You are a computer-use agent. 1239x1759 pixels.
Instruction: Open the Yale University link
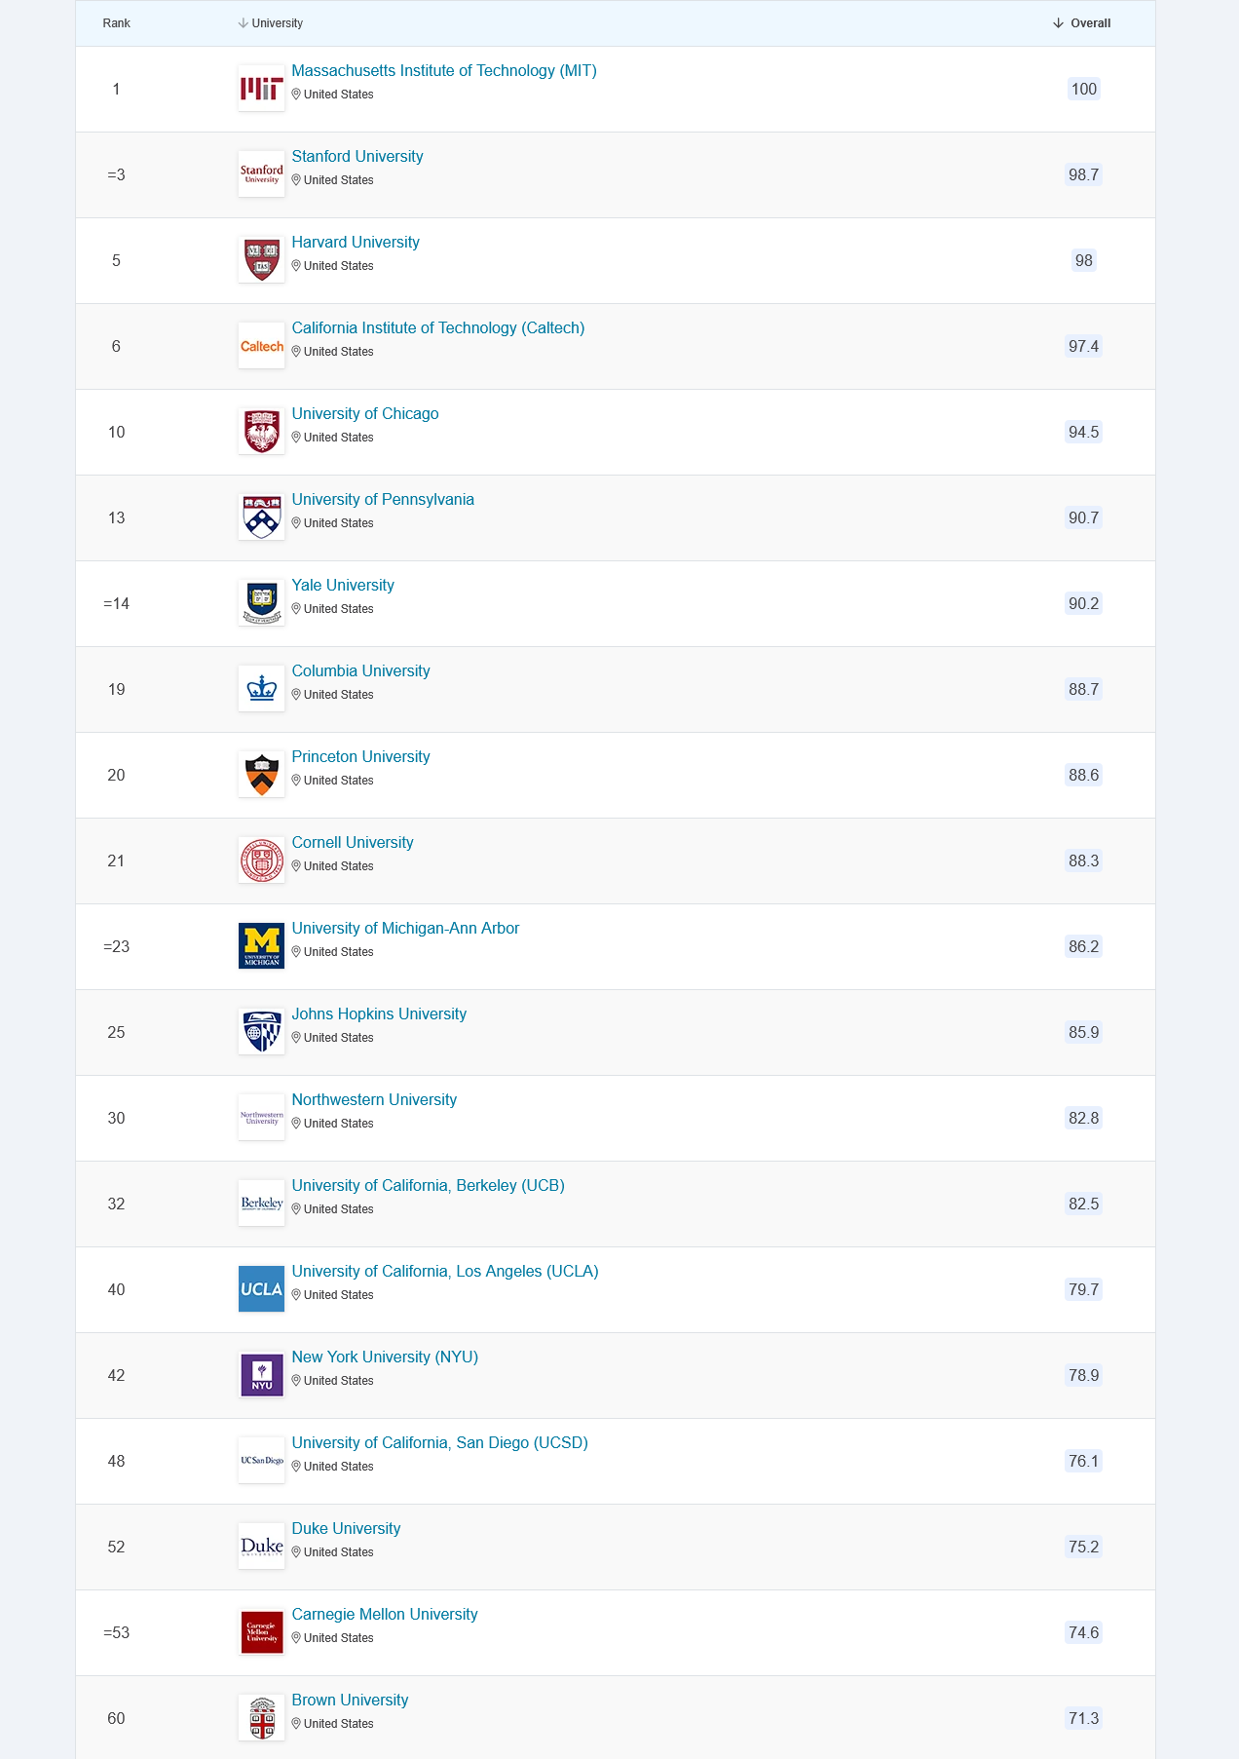343,586
